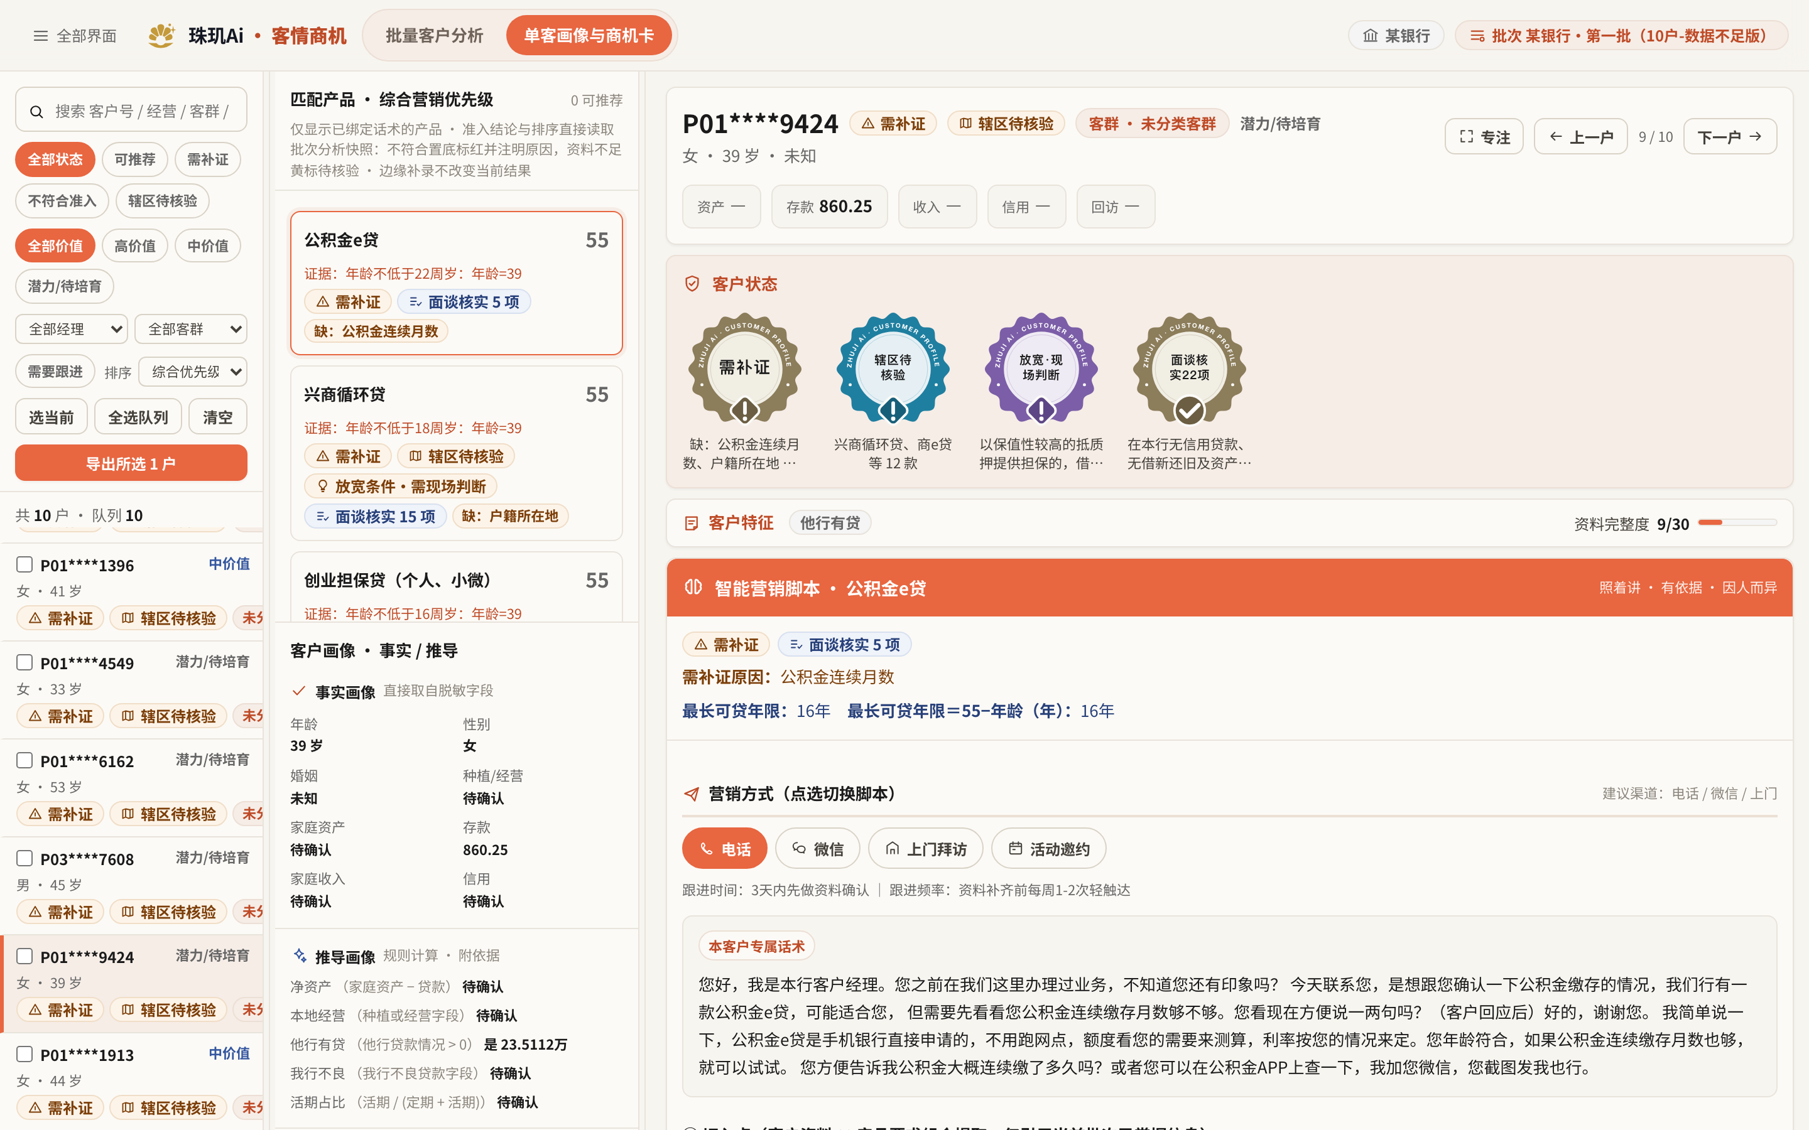Switch to 批量客户分析 tab
Viewport: 1809px width, 1130px height.
point(434,35)
